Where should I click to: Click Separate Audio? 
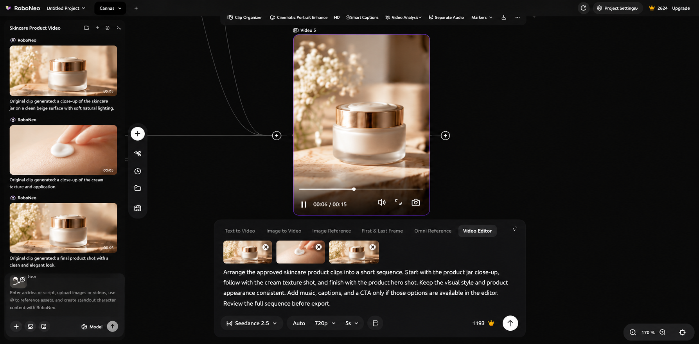click(x=446, y=18)
